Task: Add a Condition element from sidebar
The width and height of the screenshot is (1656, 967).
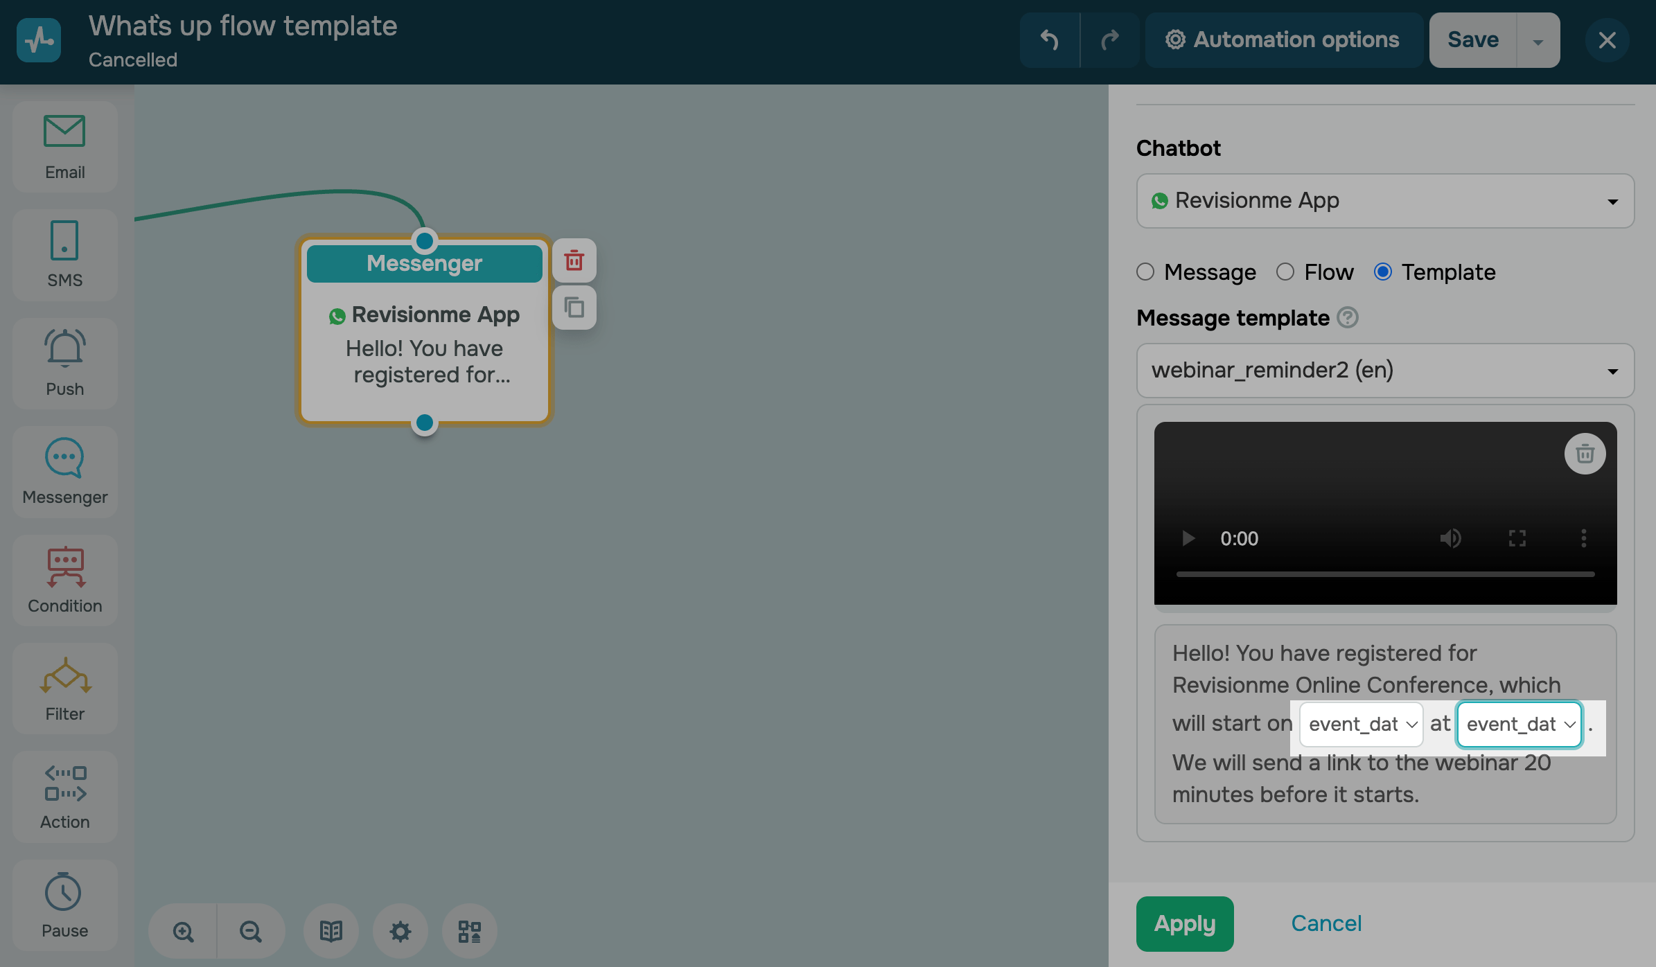Action: [x=64, y=580]
